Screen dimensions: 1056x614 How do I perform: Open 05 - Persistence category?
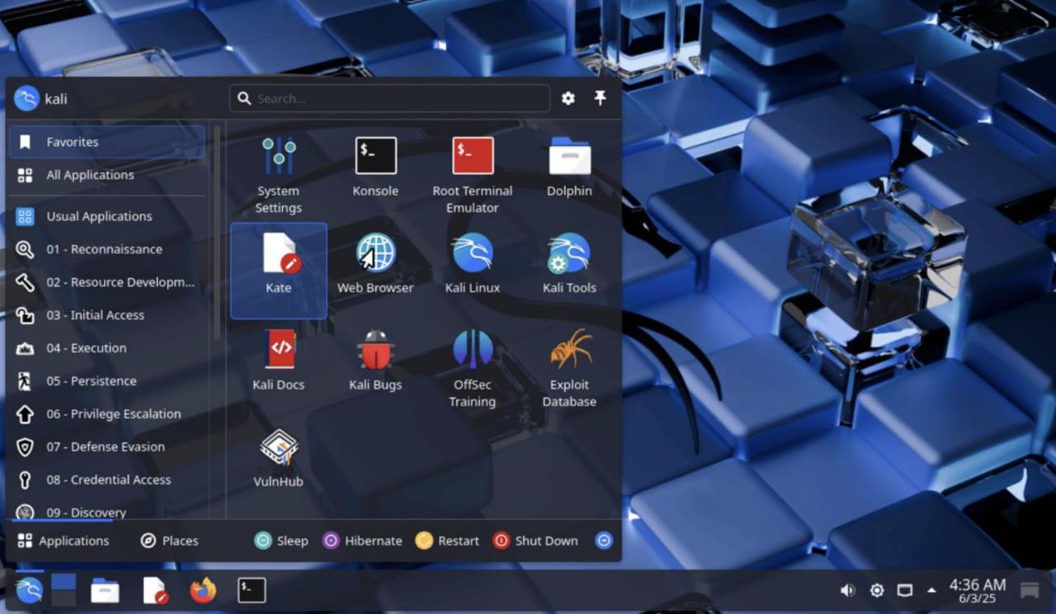tap(107, 381)
